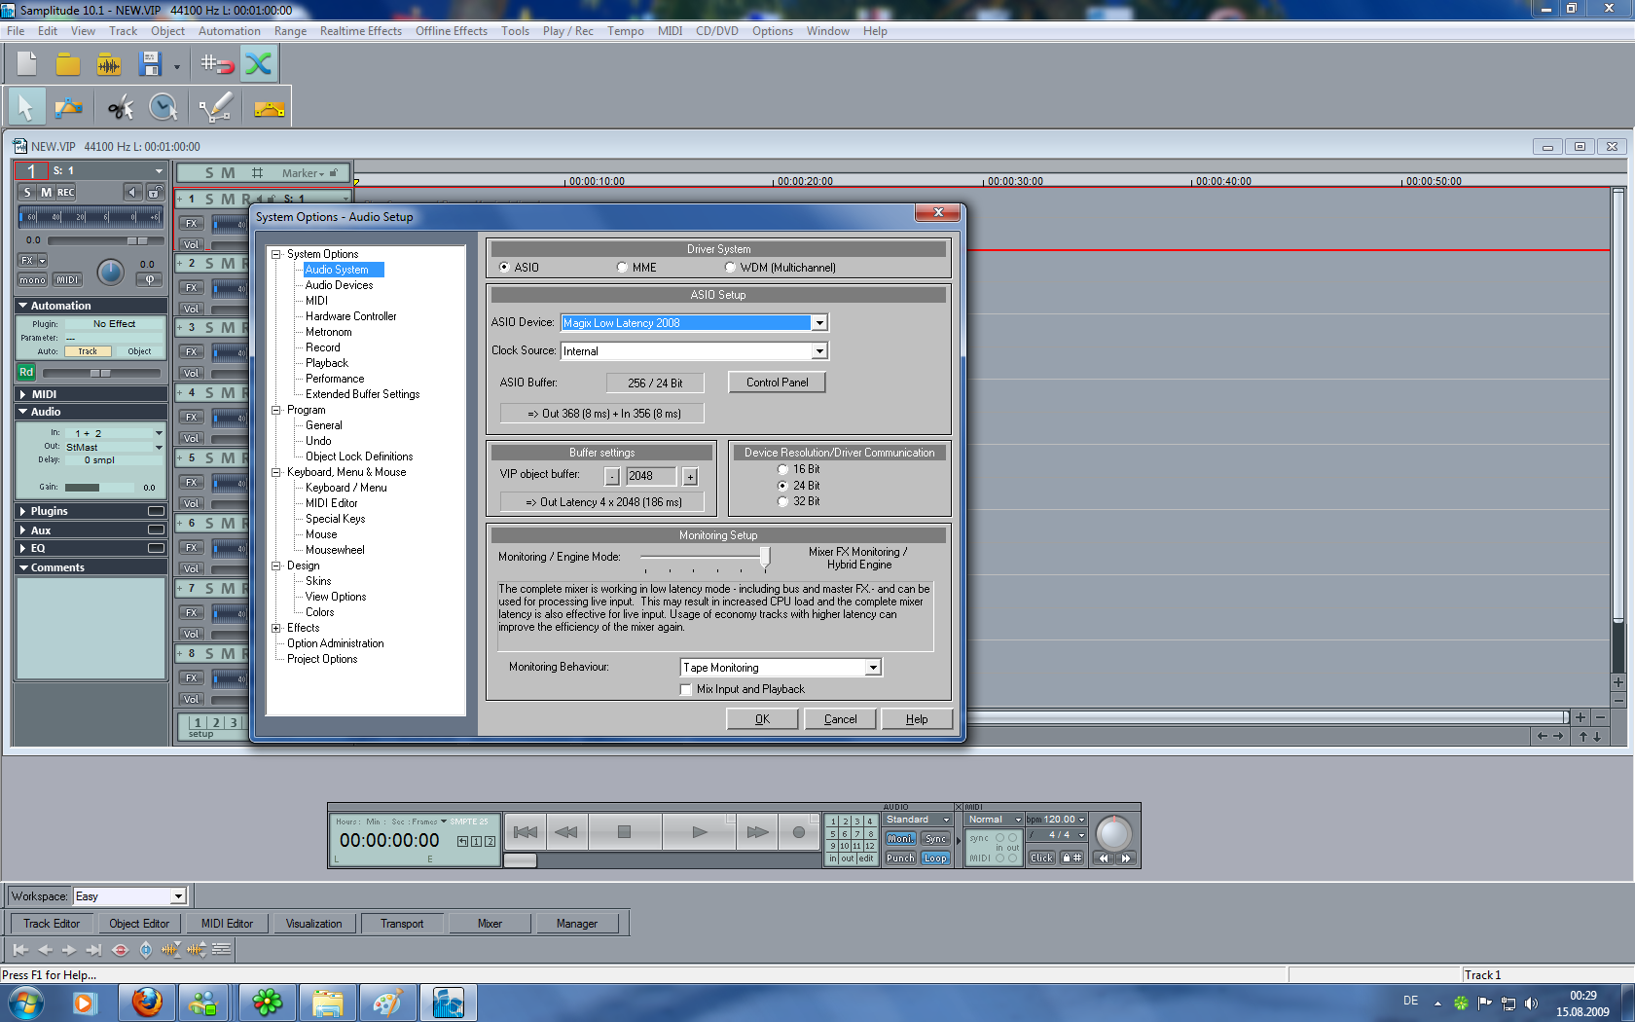Click the track speaker monitoring icon
Image resolution: width=1635 pixels, height=1022 pixels.
[133, 192]
